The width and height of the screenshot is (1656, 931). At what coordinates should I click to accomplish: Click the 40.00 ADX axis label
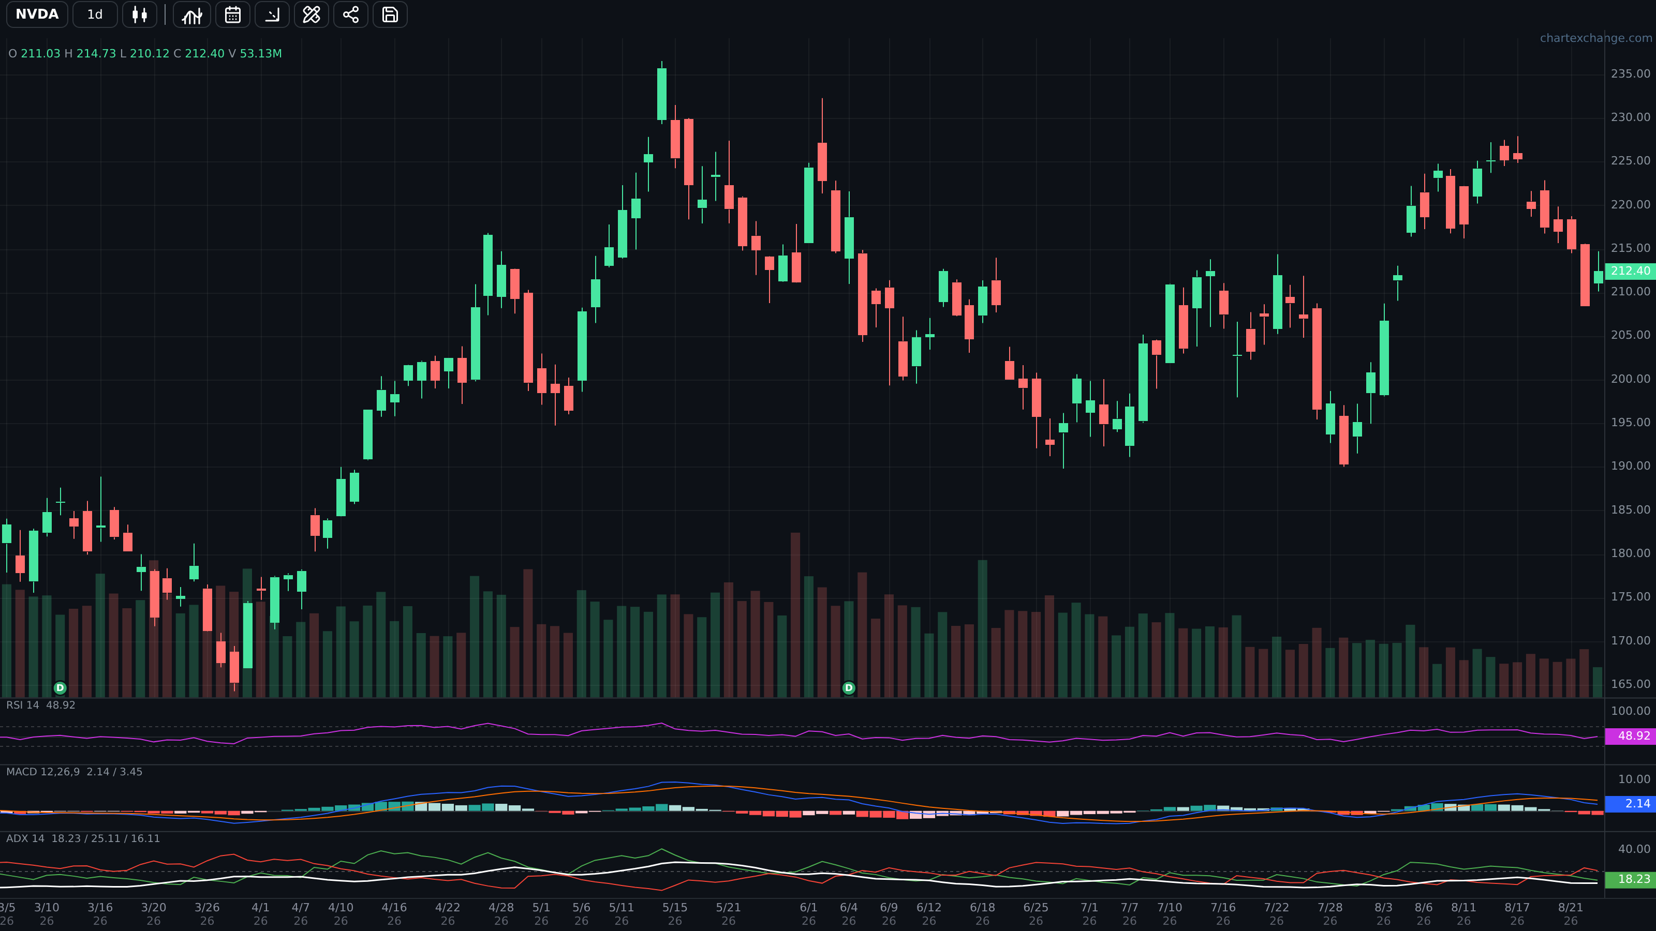pyautogui.click(x=1634, y=849)
